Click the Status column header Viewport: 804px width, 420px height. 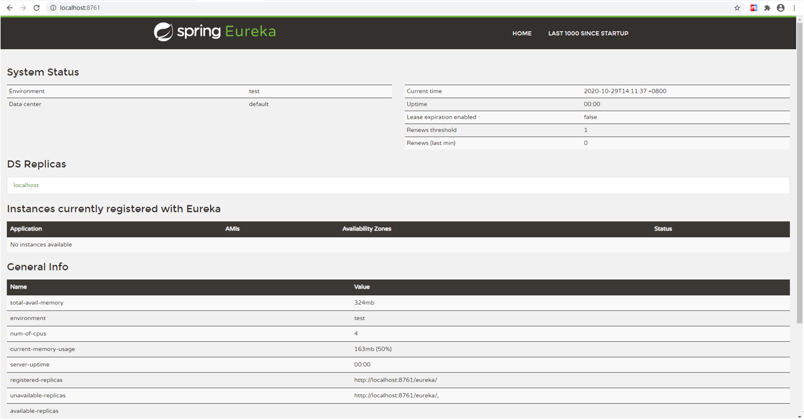663,229
